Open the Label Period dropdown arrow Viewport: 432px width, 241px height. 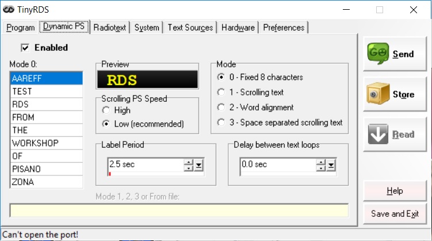click(198, 165)
